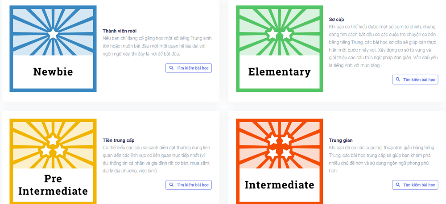Select the "Trung gian" heading

(x=342, y=140)
